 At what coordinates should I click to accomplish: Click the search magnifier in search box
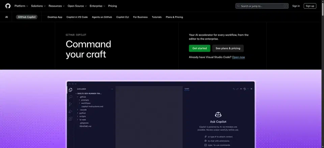tap(239, 6)
